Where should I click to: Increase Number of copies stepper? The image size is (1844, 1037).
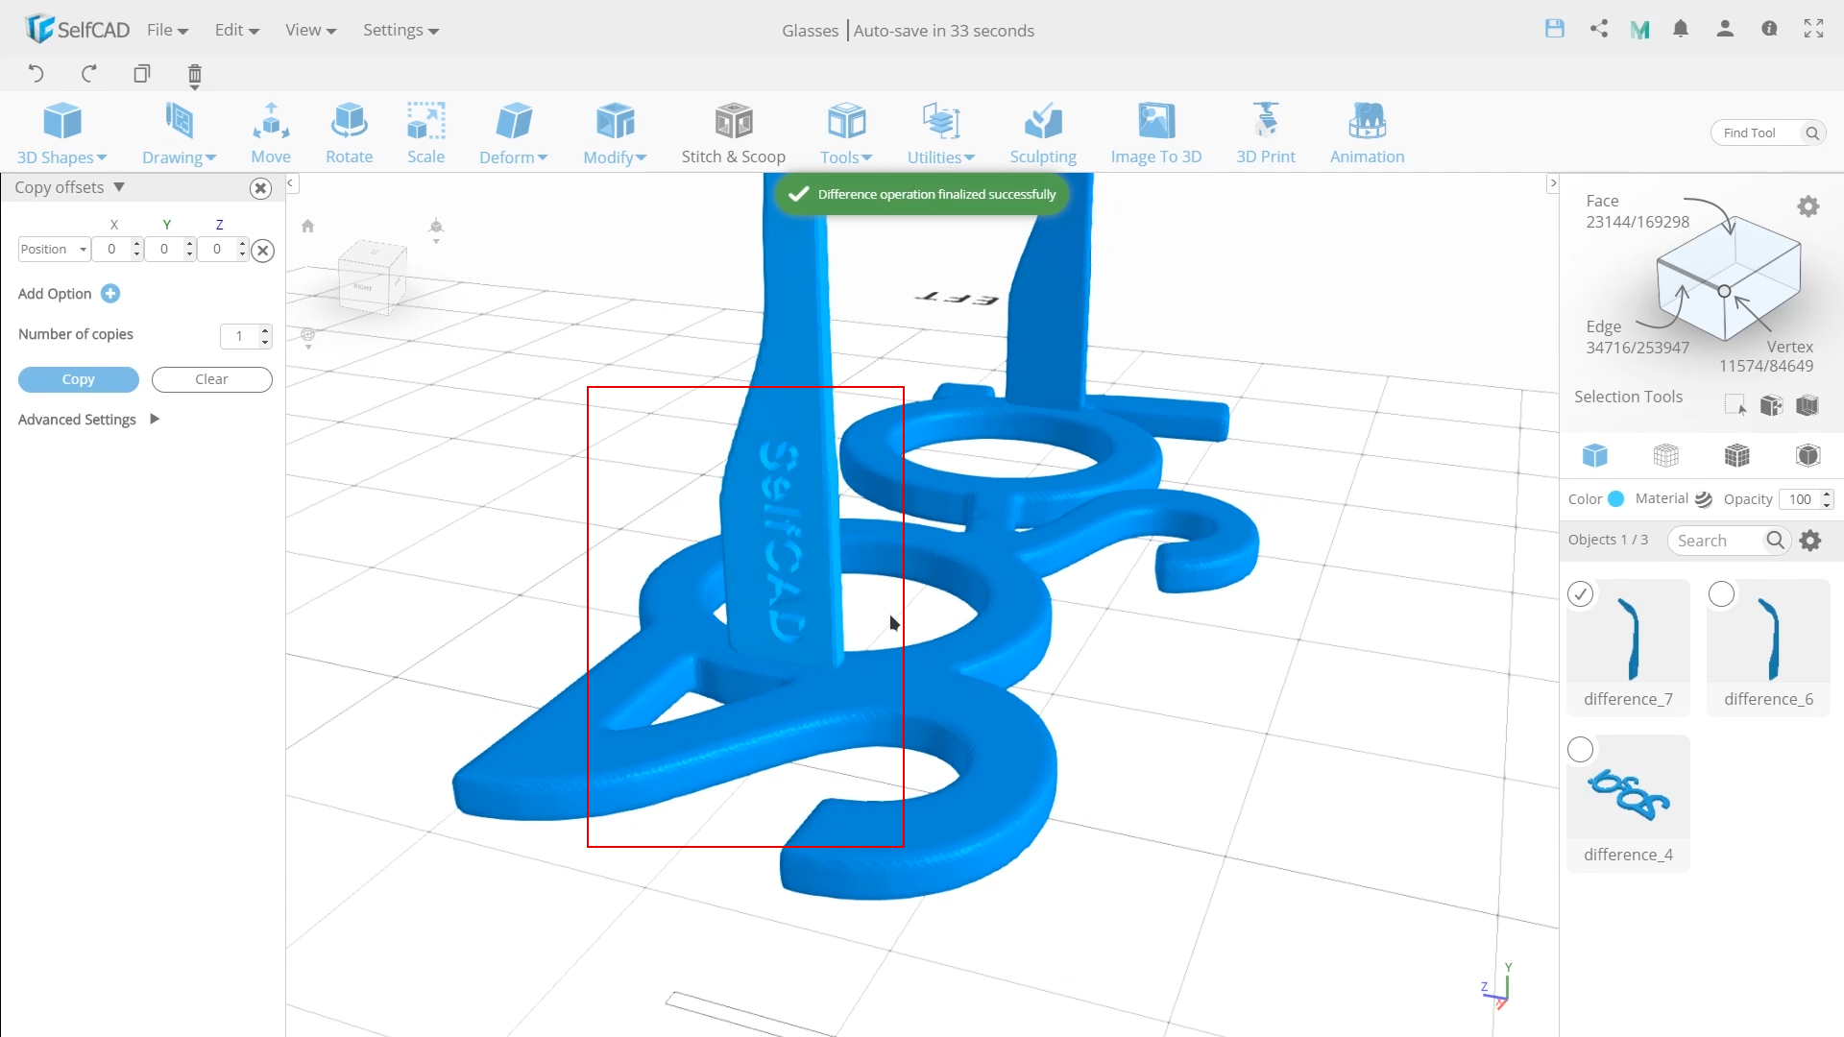click(266, 330)
